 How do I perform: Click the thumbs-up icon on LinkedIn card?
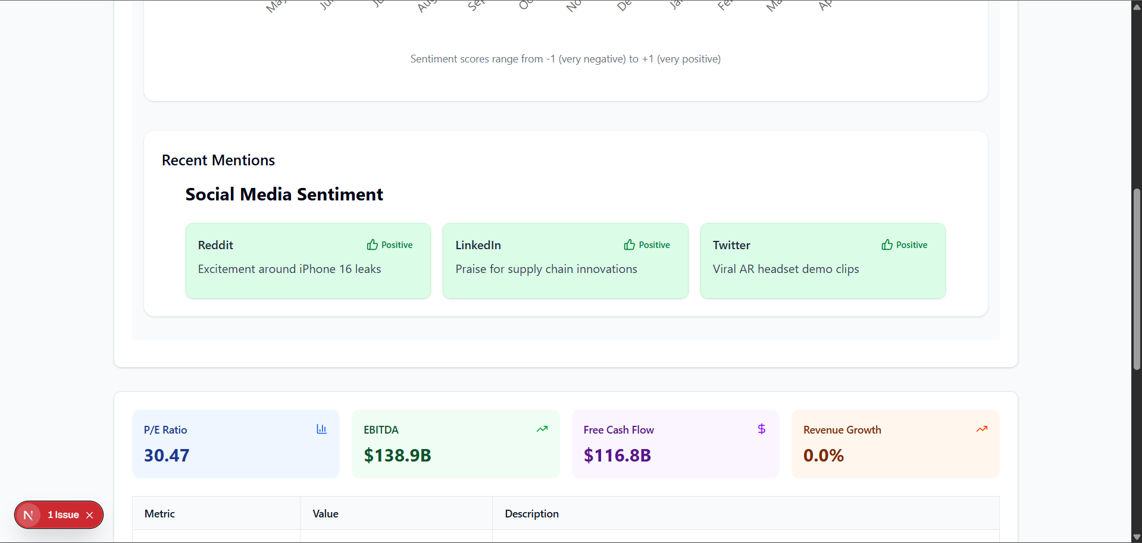pos(630,245)
